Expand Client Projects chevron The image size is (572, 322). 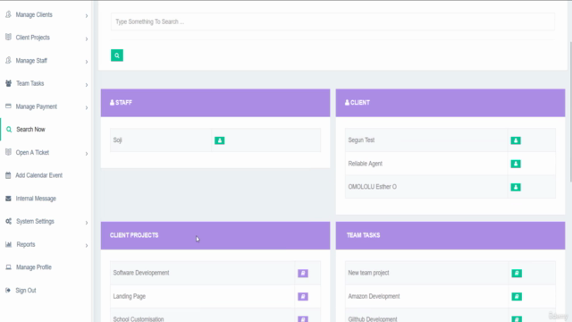[87, 38]
